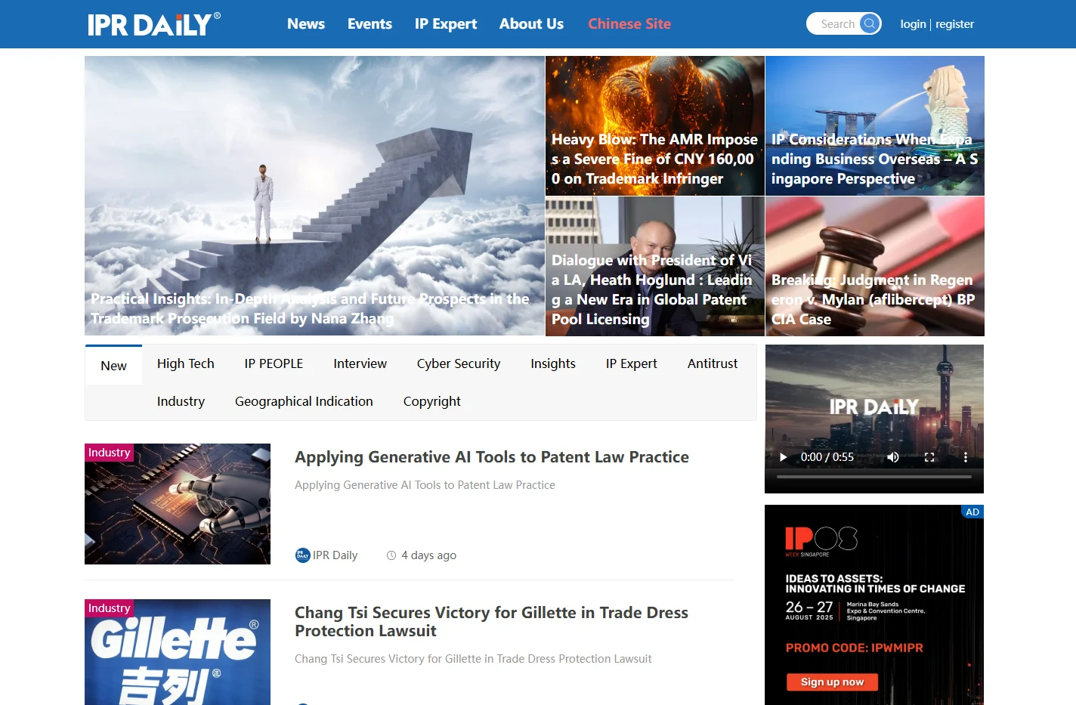Select the Copyright tab
This screenshot has height=705, width=1076.
click(x=431, y=401)
